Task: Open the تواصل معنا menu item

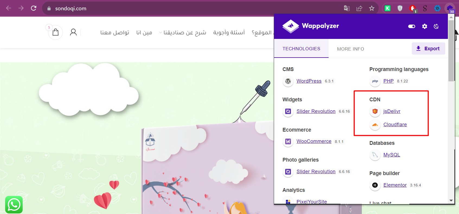Action: pos(115,32)
